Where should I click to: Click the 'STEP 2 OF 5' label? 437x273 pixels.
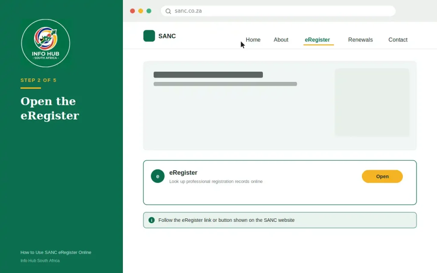coord(38,80)
